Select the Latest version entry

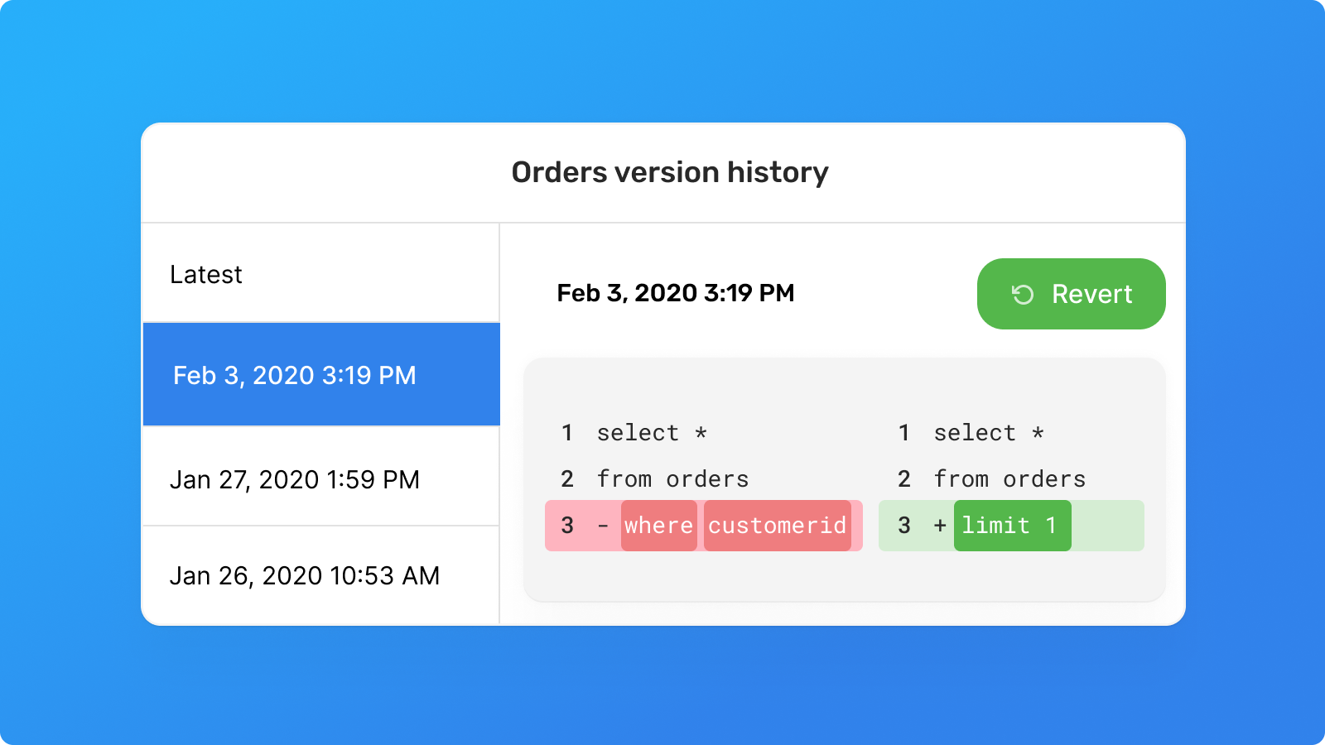320,273
